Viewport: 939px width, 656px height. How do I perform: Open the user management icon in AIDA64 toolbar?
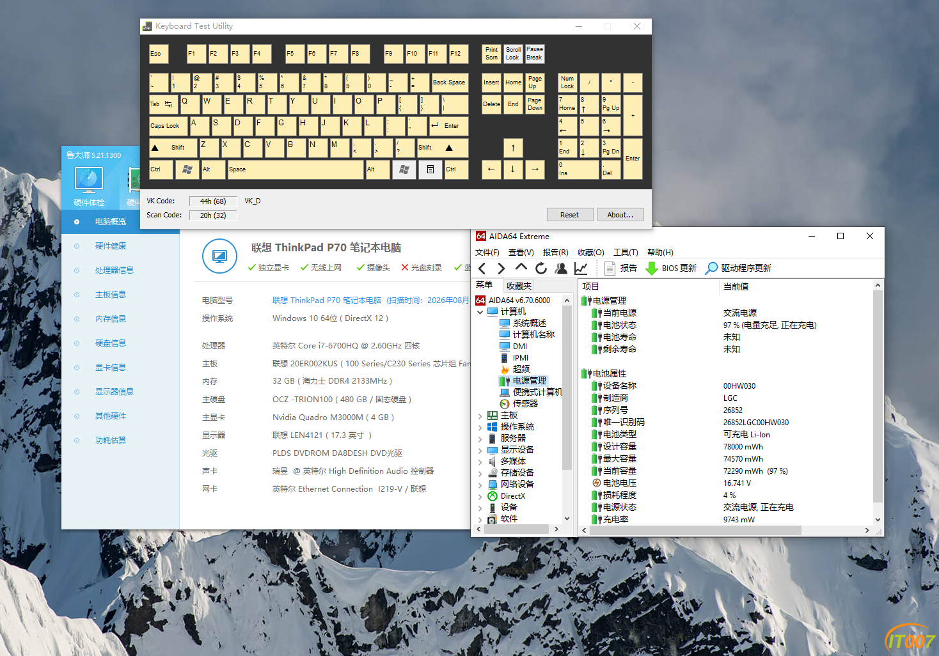point(561,269)
